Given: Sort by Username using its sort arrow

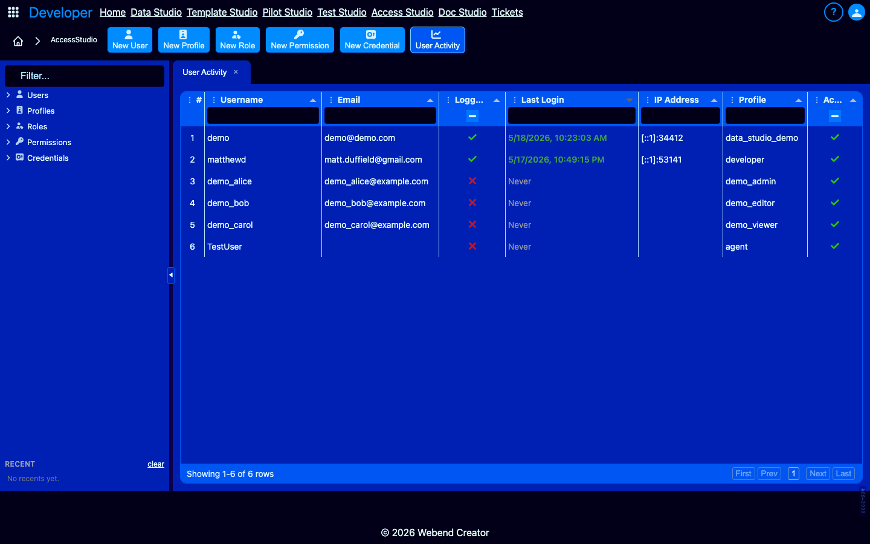Looking at the screenshot, I should tap(313, 100).
